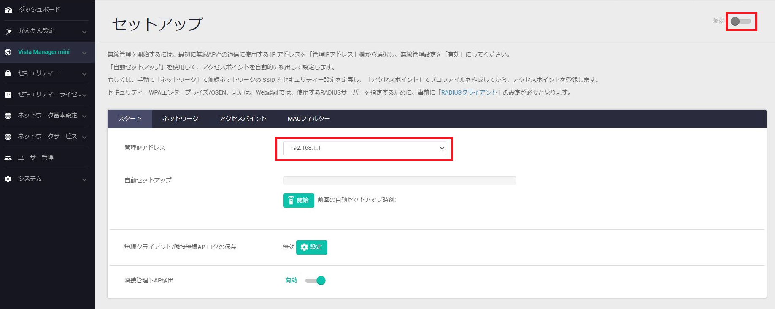The height and width of the screenshot is (309, 775).
Task: Expand the かんたん設定 chevron
Action: (84, 32)
